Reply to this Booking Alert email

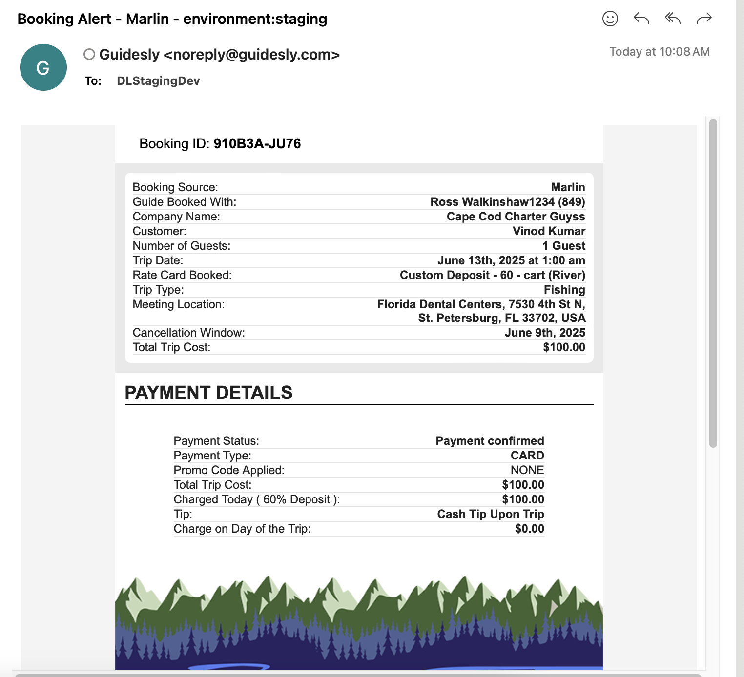(x=641, y=19)
